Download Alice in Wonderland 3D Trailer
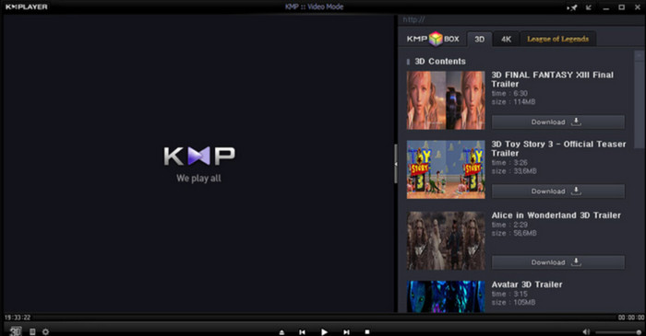Image resolution: width=646 pixels, height=336 pixels. (557, 262)
